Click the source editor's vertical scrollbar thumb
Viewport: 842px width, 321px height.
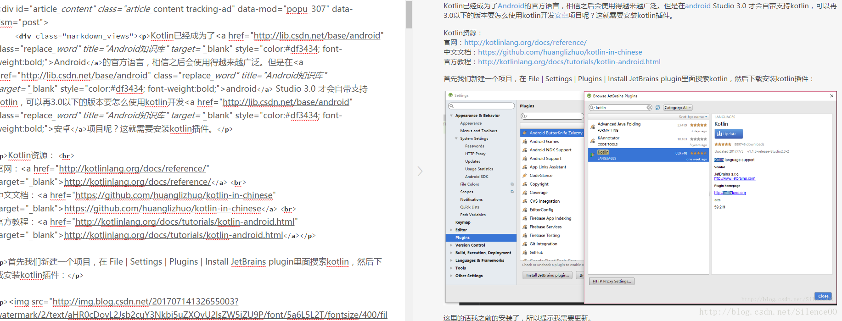[x=409, y=15]
